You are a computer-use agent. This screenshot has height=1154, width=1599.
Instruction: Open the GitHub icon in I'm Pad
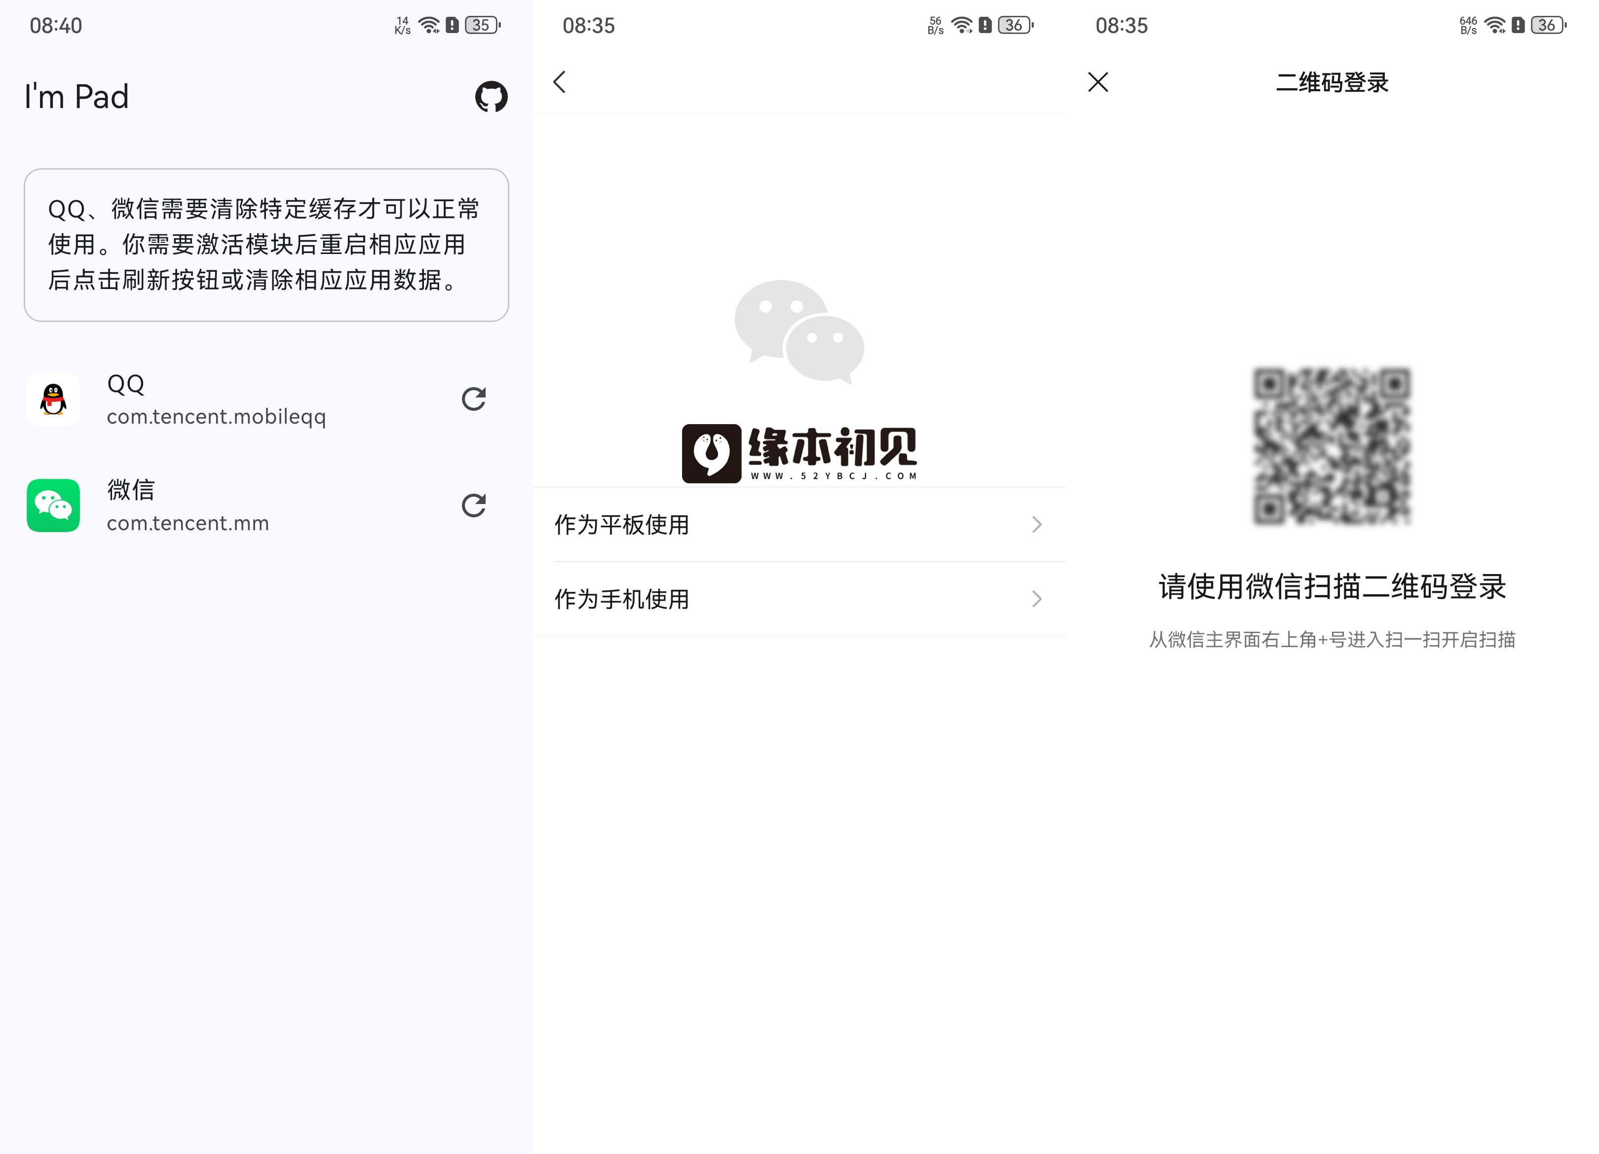tap(491, 97)
